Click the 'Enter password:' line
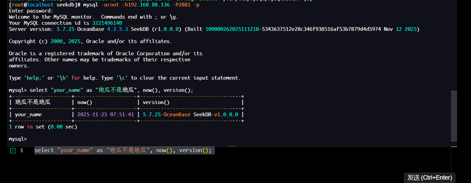 31,11
